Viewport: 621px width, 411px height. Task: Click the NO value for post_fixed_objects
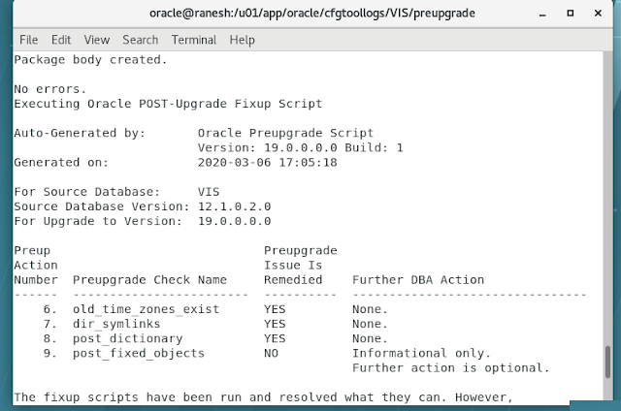point(271,353)
